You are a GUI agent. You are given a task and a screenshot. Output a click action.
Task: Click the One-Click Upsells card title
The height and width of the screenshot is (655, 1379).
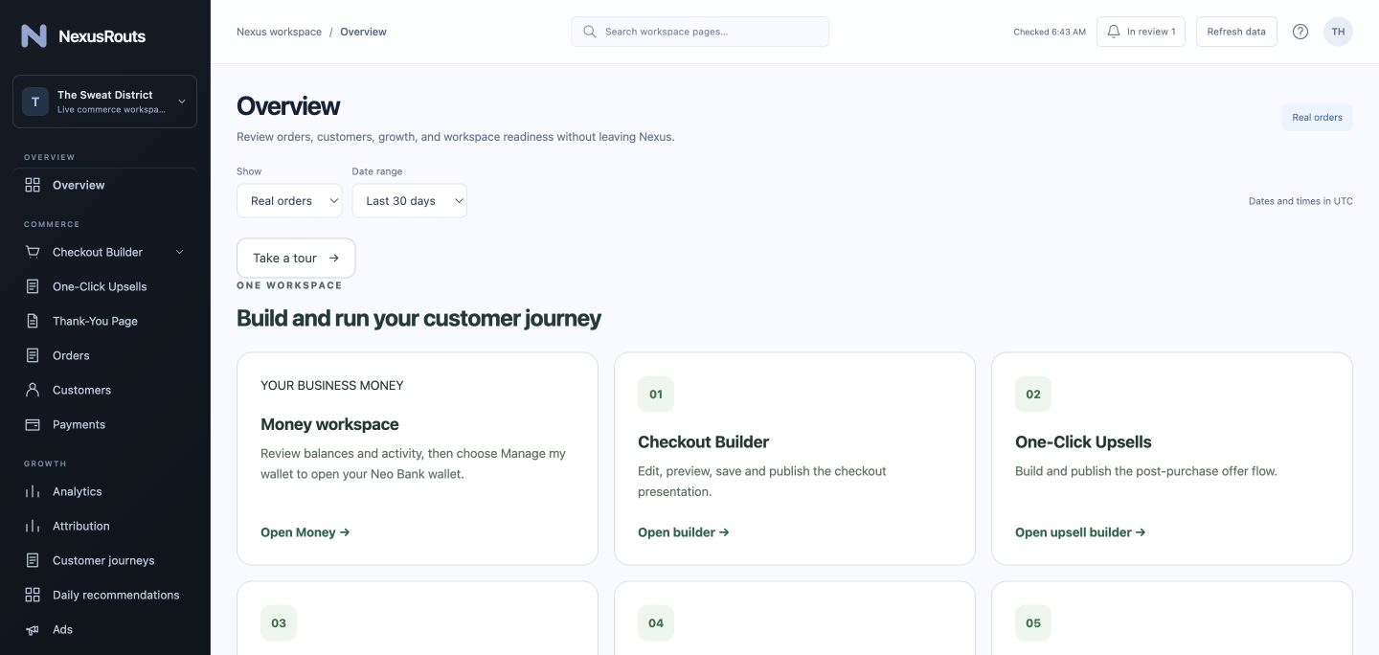(x=1083, y=442)
